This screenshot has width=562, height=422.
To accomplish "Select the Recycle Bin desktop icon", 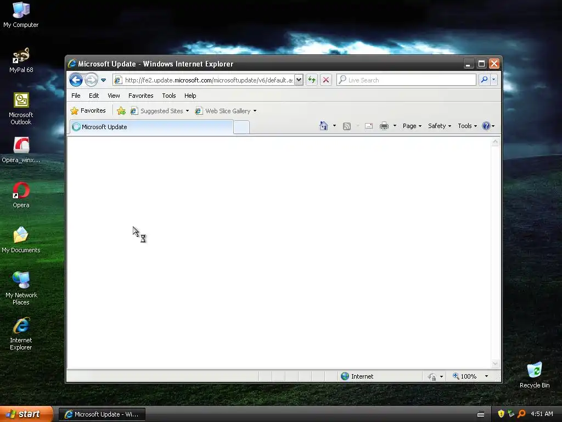I will tap(535, 375).
